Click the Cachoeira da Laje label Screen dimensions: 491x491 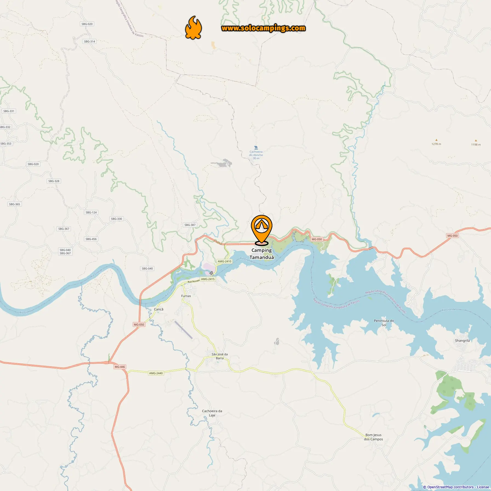coord(212,413)
